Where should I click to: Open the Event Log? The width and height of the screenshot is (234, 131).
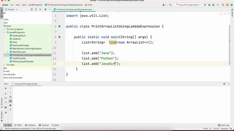tap(223, 125)
